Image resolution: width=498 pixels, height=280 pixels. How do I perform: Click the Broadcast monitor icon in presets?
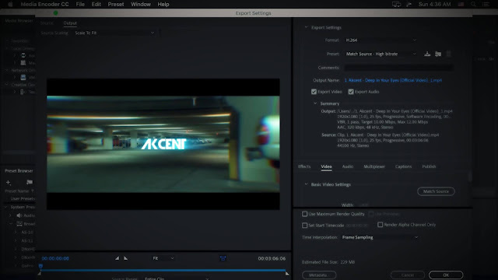(x=19, y=223)
